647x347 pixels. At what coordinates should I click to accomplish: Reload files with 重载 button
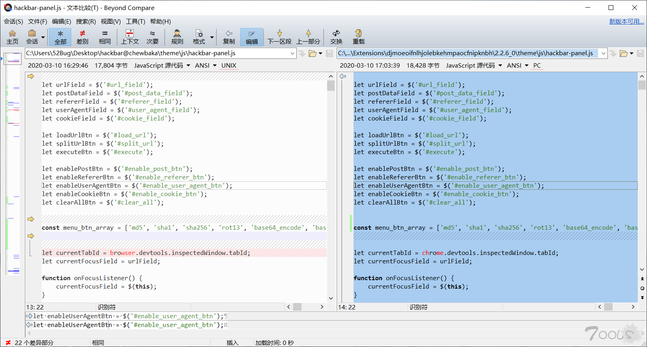(358, 37)
